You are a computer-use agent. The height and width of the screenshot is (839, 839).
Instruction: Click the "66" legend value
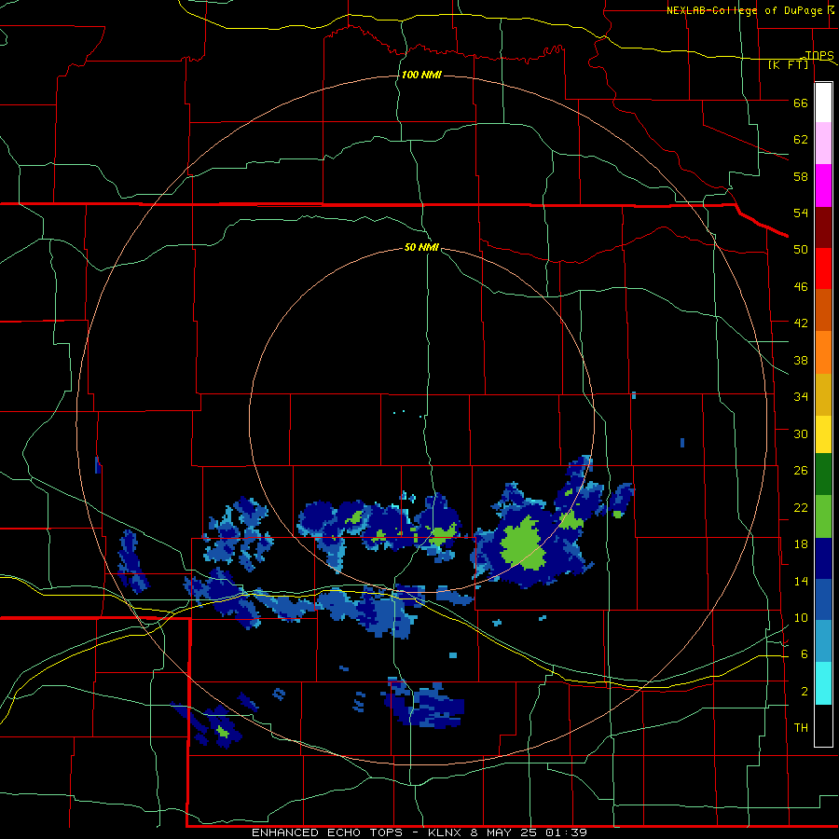[x=801, y=103]
